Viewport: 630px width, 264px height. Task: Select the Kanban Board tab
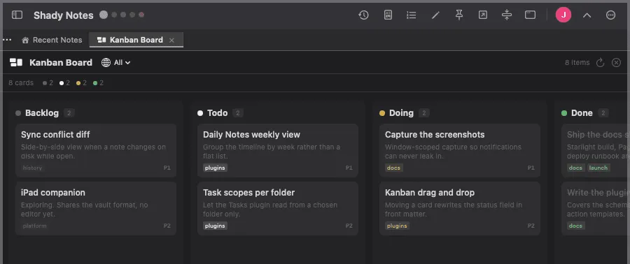136,40
